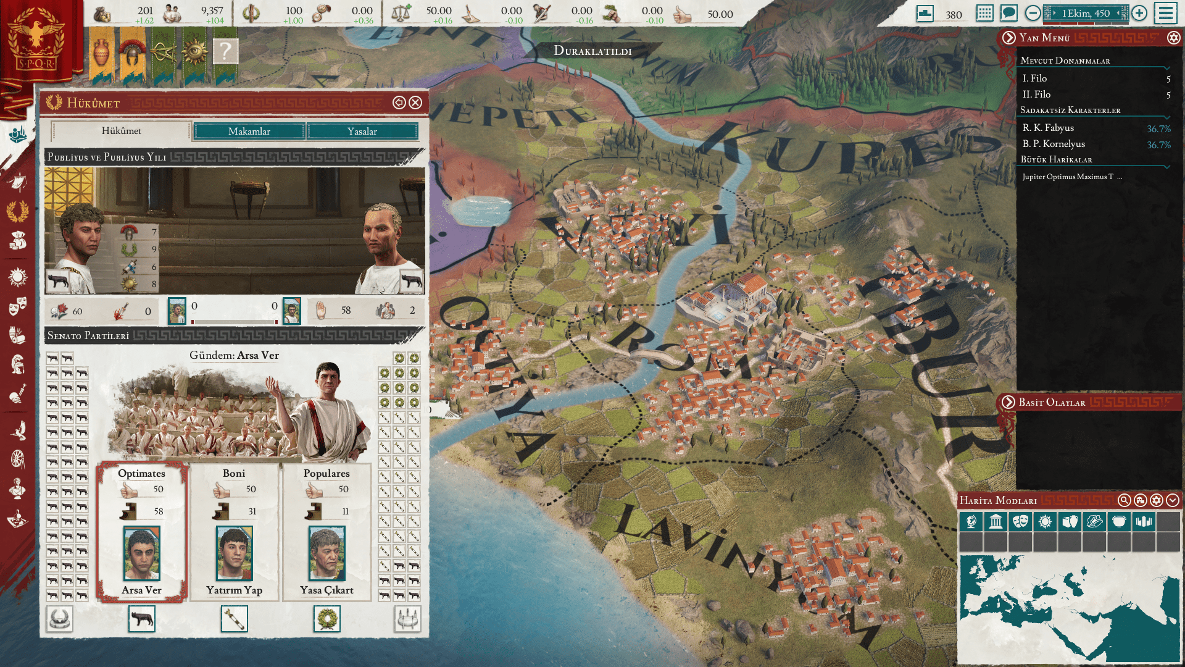Switch to sun religion map mode

[x=1045, y=522]
